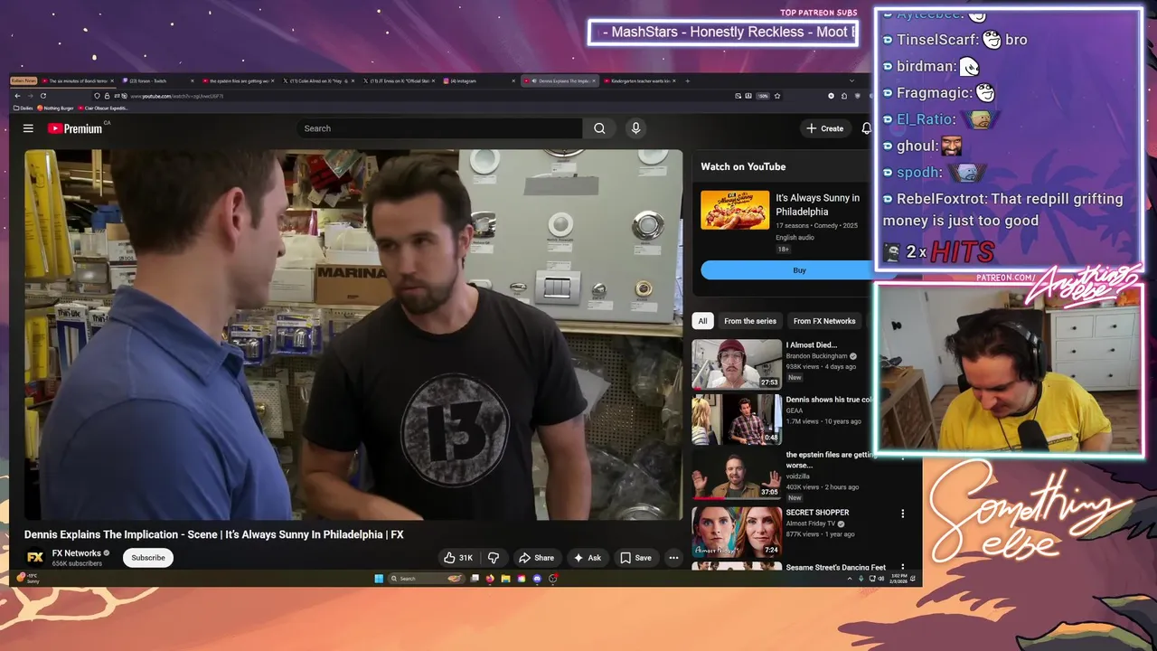The image size is (1157, 651).
Task: Open a new browser tab with plus
Action: pyautogui.click(x=687, y=81)
